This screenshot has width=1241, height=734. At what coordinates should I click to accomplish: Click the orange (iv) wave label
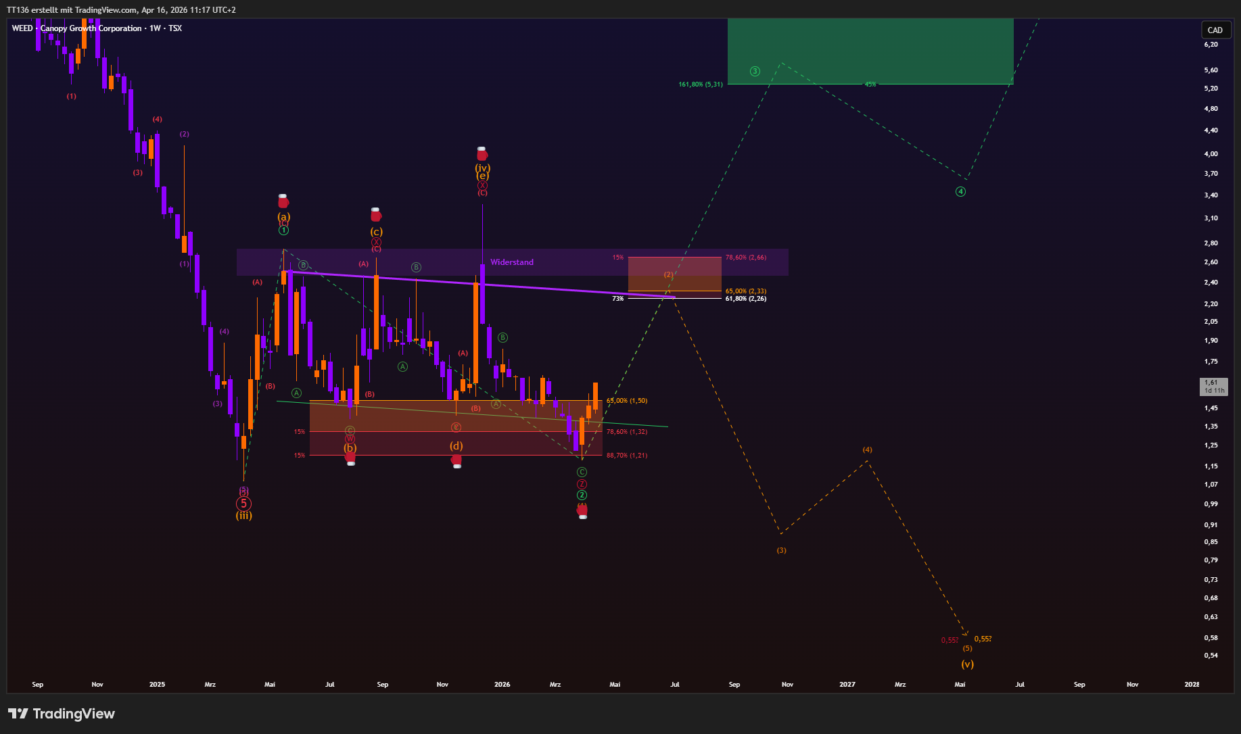[482, 168]
